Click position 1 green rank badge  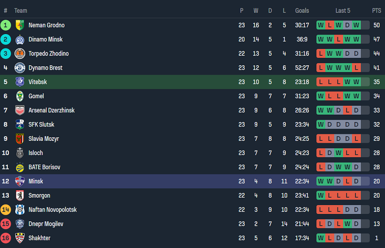pyautogui.click(x=5, y=25)
